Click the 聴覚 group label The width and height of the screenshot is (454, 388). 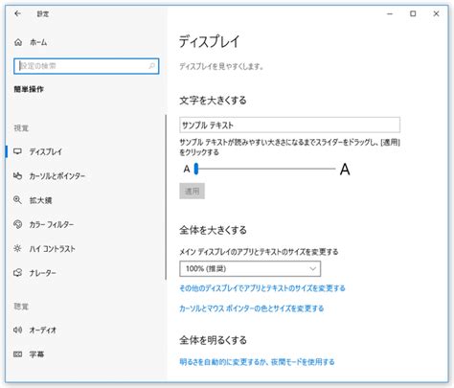[x=21, y=307]
